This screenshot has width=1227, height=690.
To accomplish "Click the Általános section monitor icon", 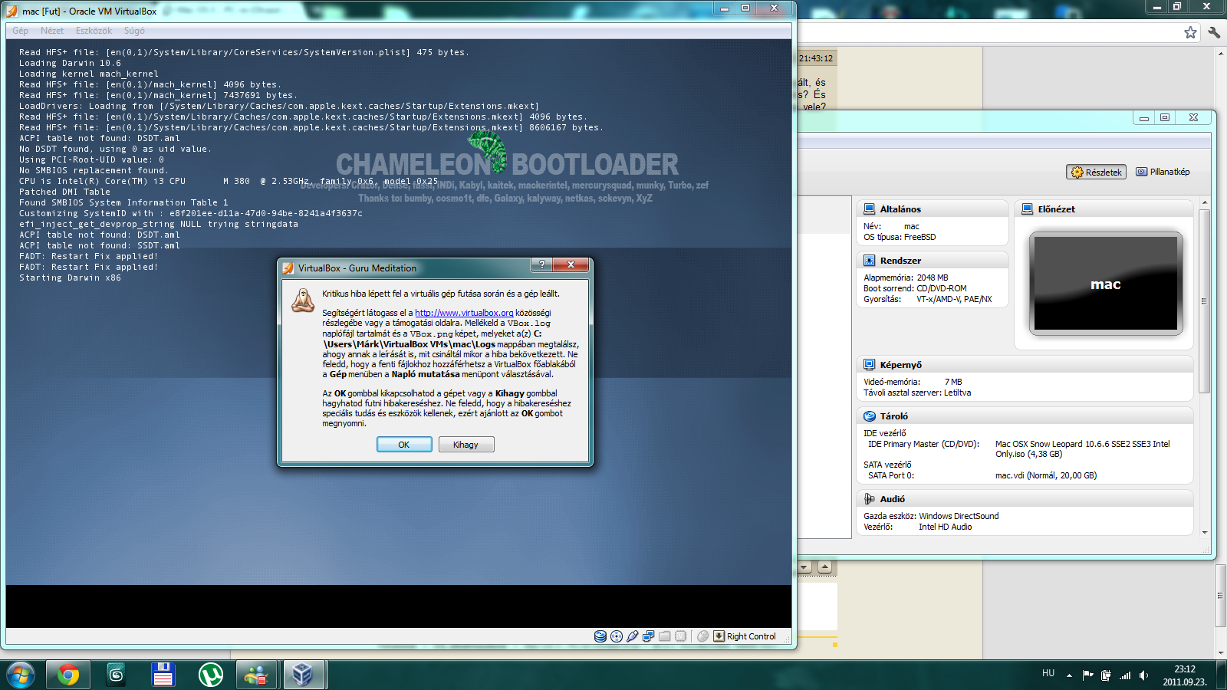I will point(870,209).
